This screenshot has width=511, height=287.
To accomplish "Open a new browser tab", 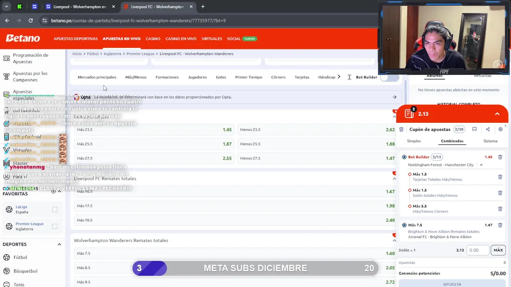I will (x=203, y=7).
